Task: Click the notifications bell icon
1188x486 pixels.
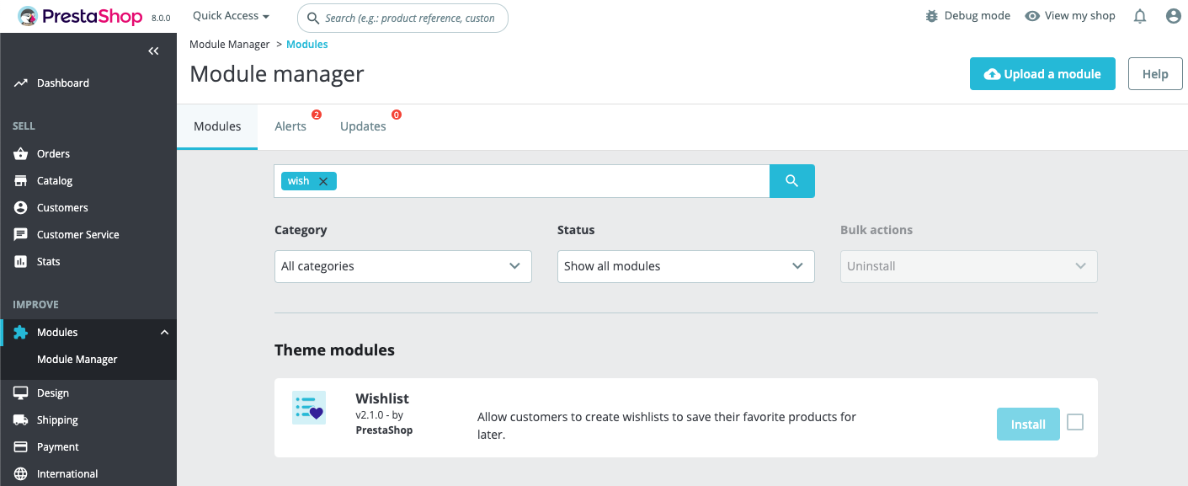Action: [1140, 16]
